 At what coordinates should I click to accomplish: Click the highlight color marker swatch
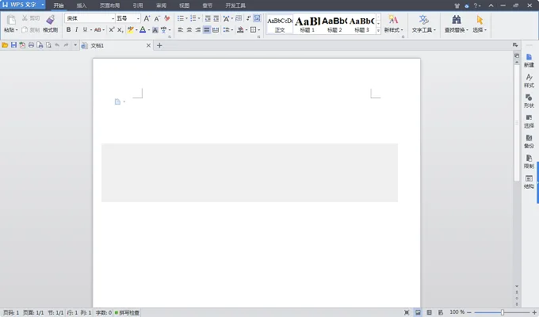pyautogui.click(x=130, y=30)
